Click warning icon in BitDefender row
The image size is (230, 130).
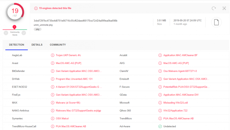pyautogui.click(x=52, y=71)
